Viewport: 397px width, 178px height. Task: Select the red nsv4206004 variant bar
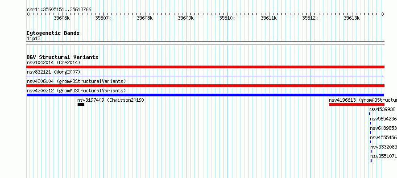coord(205,86)
